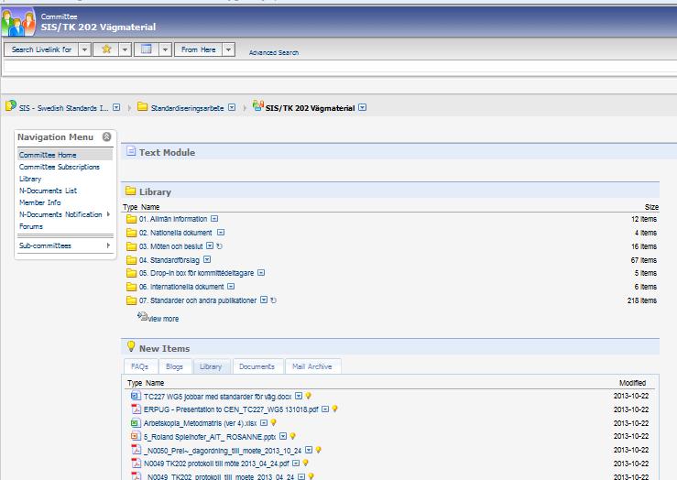Click the "218 Items" size value

click(642, 300)
